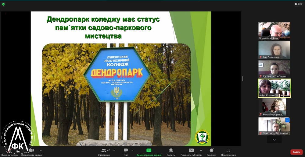
Task: Click the muted mic icon on Єлізавета Грибович
Action: pyautogui.click(x=261, y=76)
